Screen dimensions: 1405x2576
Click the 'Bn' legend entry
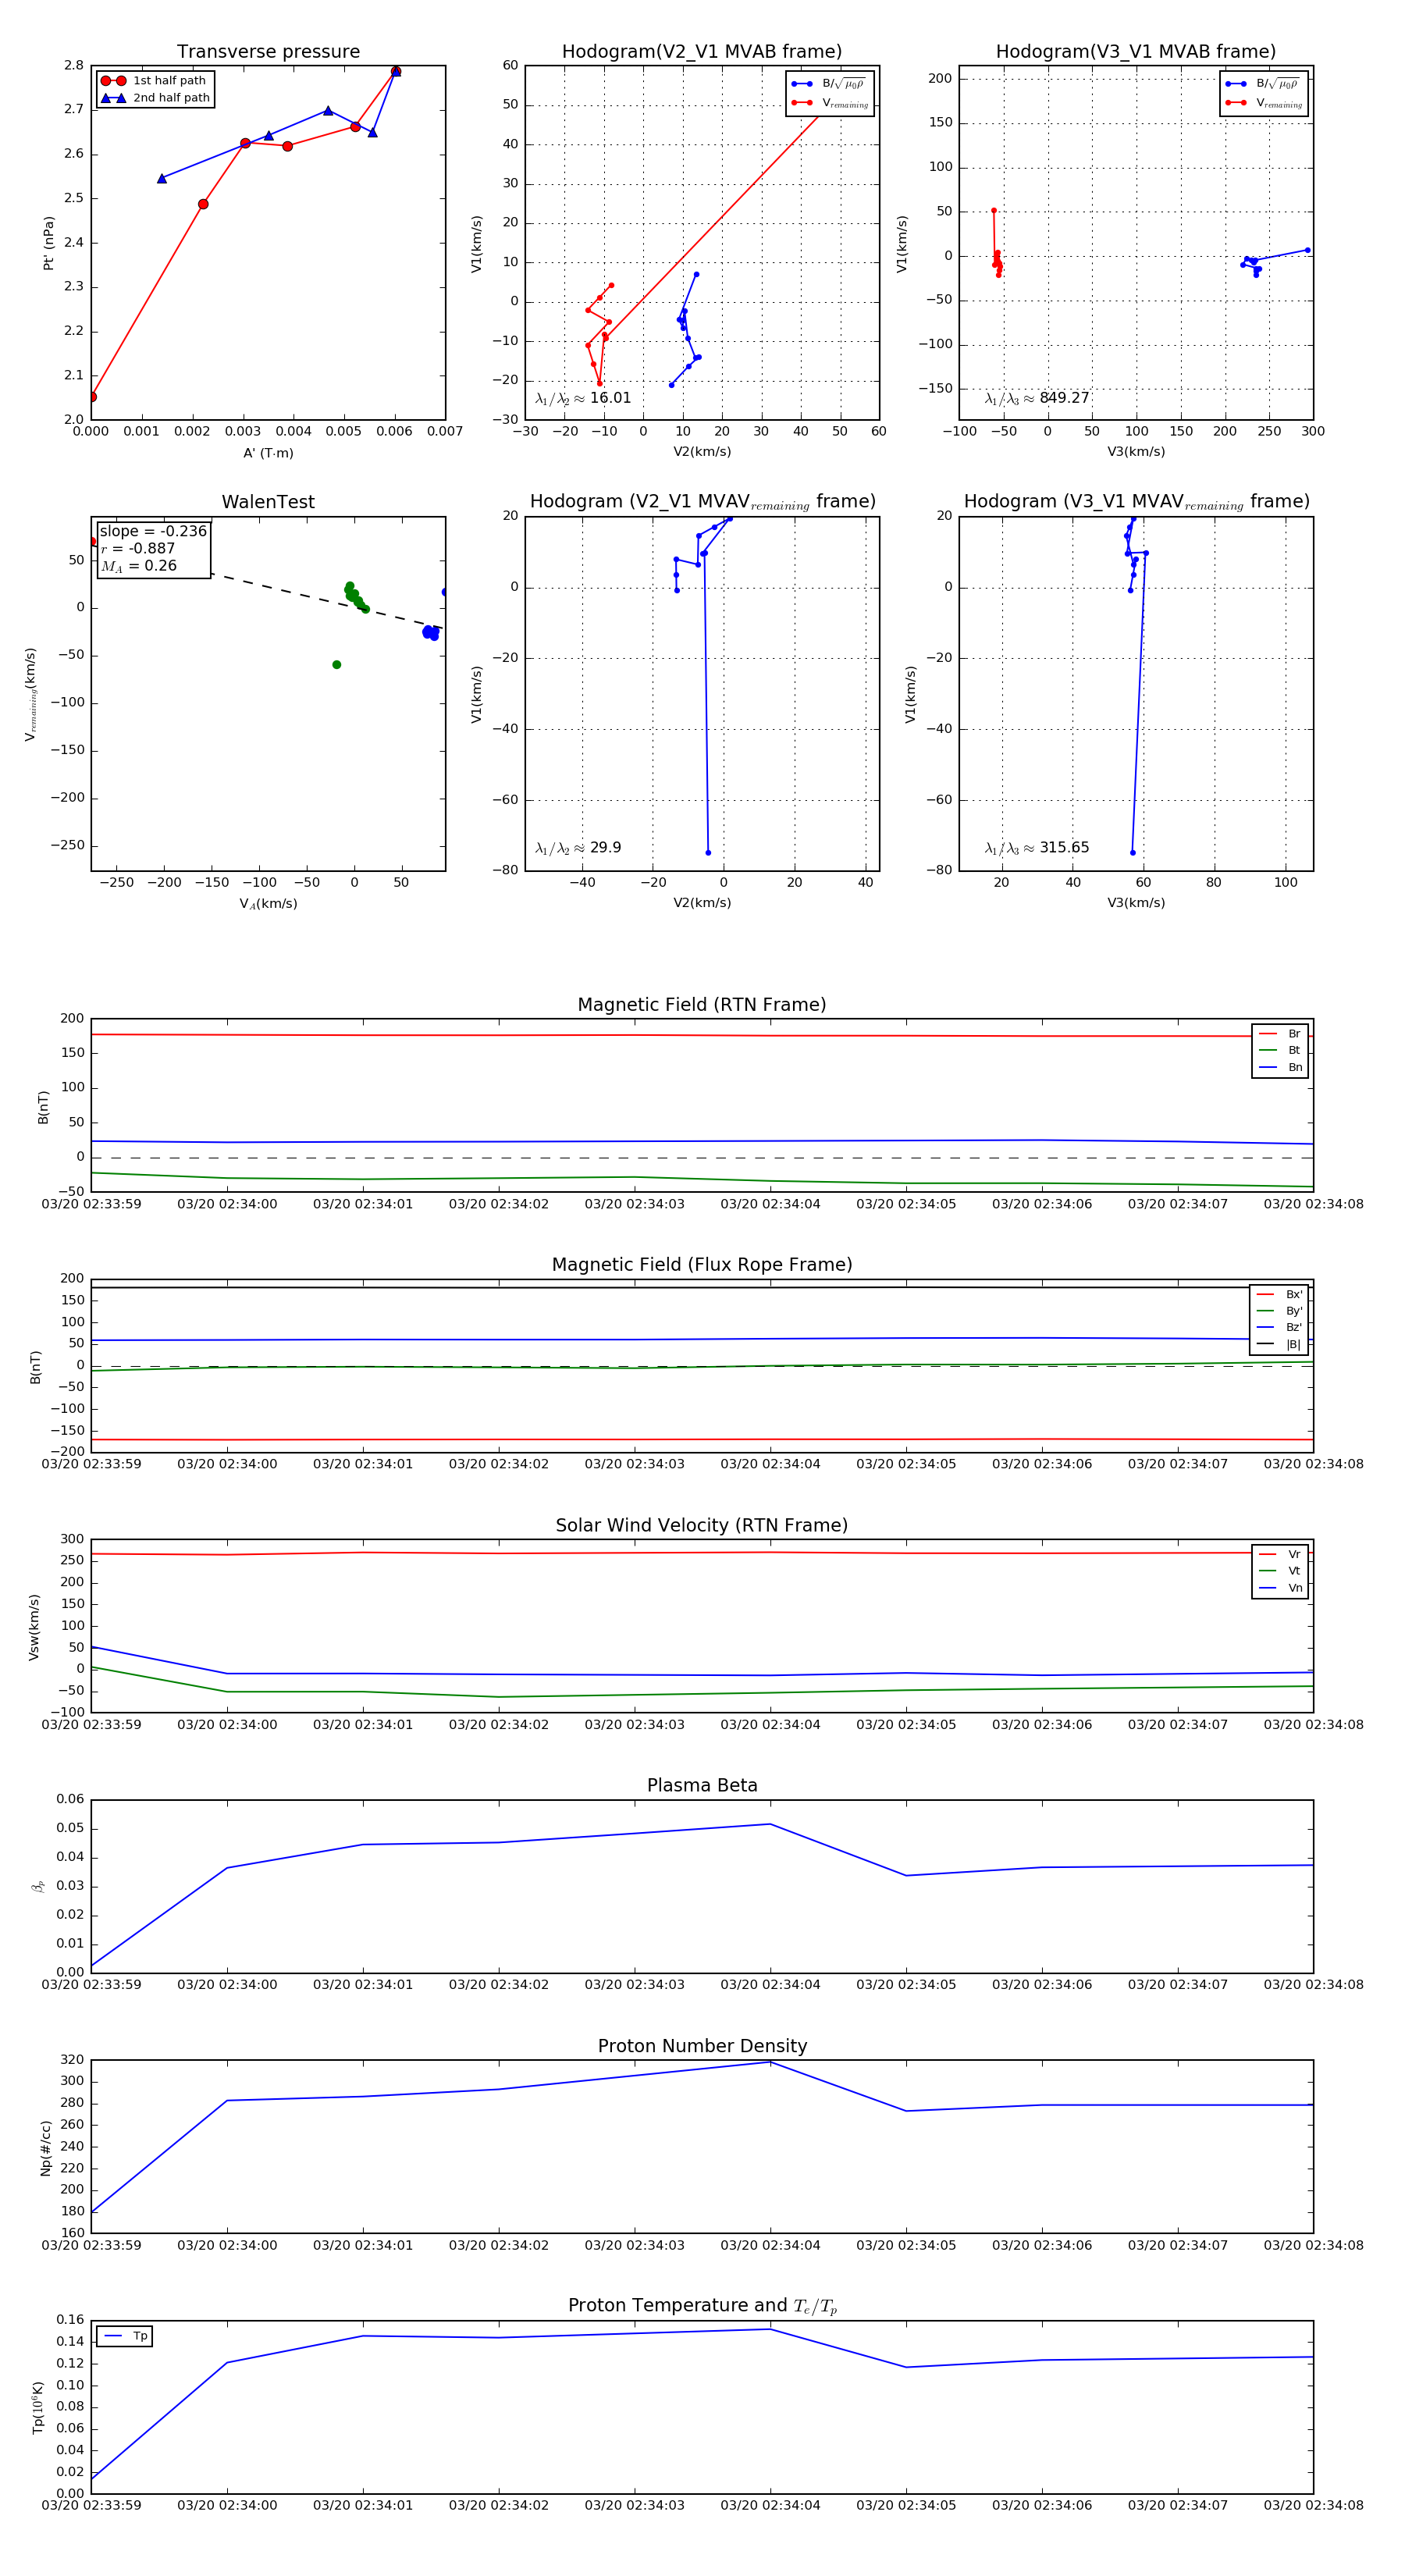1280,1067
